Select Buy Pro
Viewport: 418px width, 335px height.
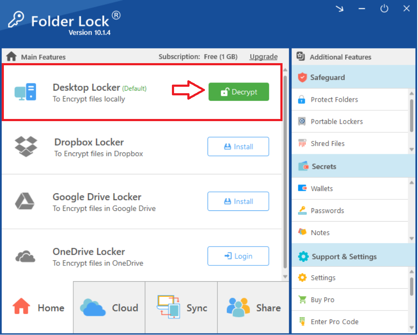coord(350,299)
